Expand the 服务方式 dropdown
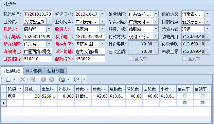Screen dimensions: 214x124 (156, 29)
